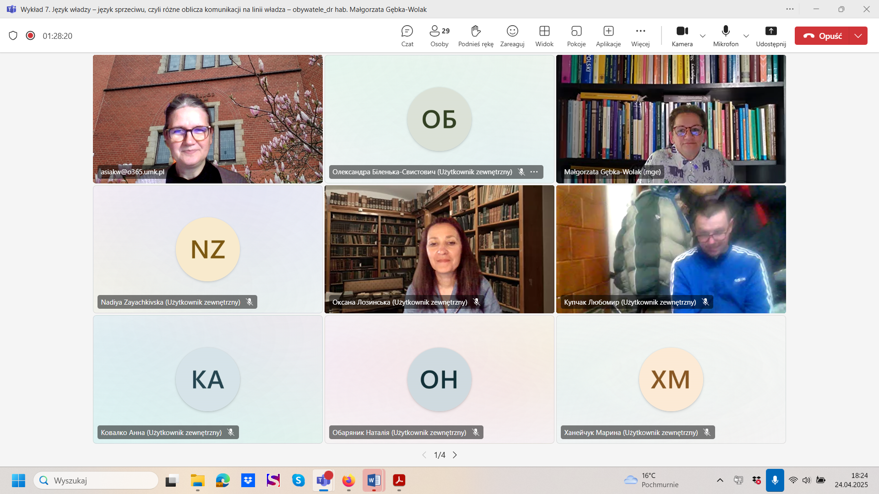This screenshot has height=494, width=879.
Task: Click the Wyszukaj taskbar search field
Action: 96,480
